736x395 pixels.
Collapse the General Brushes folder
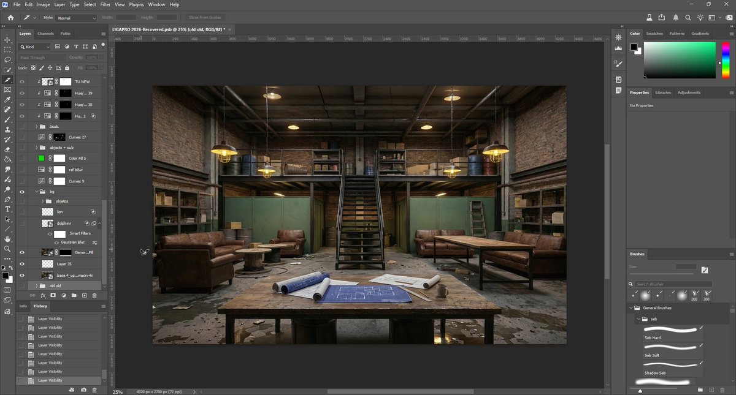coord(631,308)
